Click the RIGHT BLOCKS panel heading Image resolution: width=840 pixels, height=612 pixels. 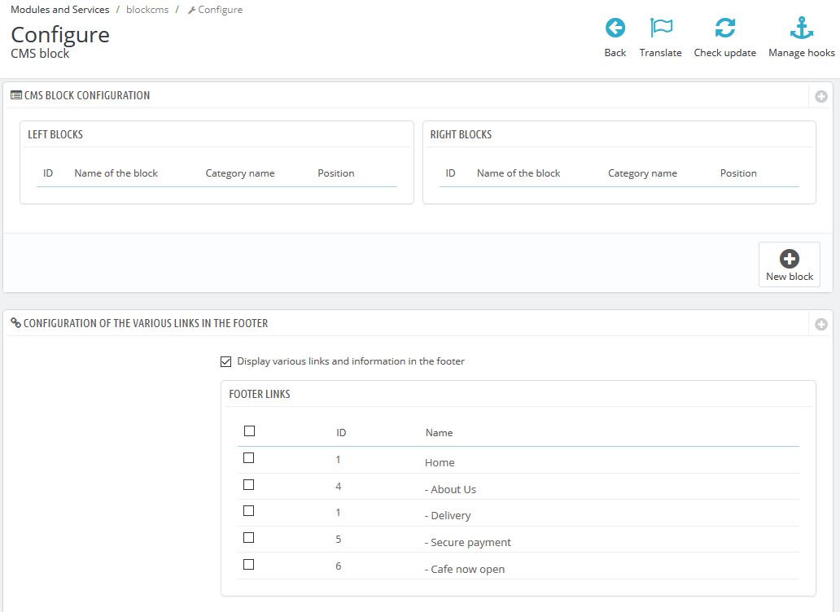(x=461, y=134)
